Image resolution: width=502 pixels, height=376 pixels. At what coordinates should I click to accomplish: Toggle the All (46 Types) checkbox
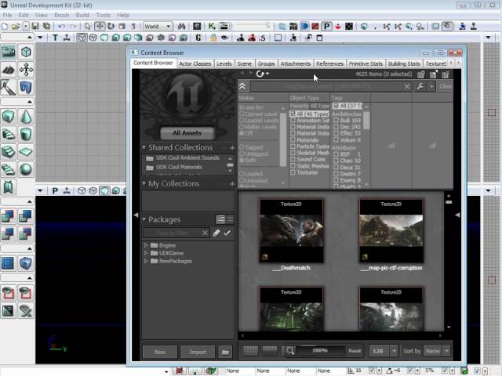[293, 114]
